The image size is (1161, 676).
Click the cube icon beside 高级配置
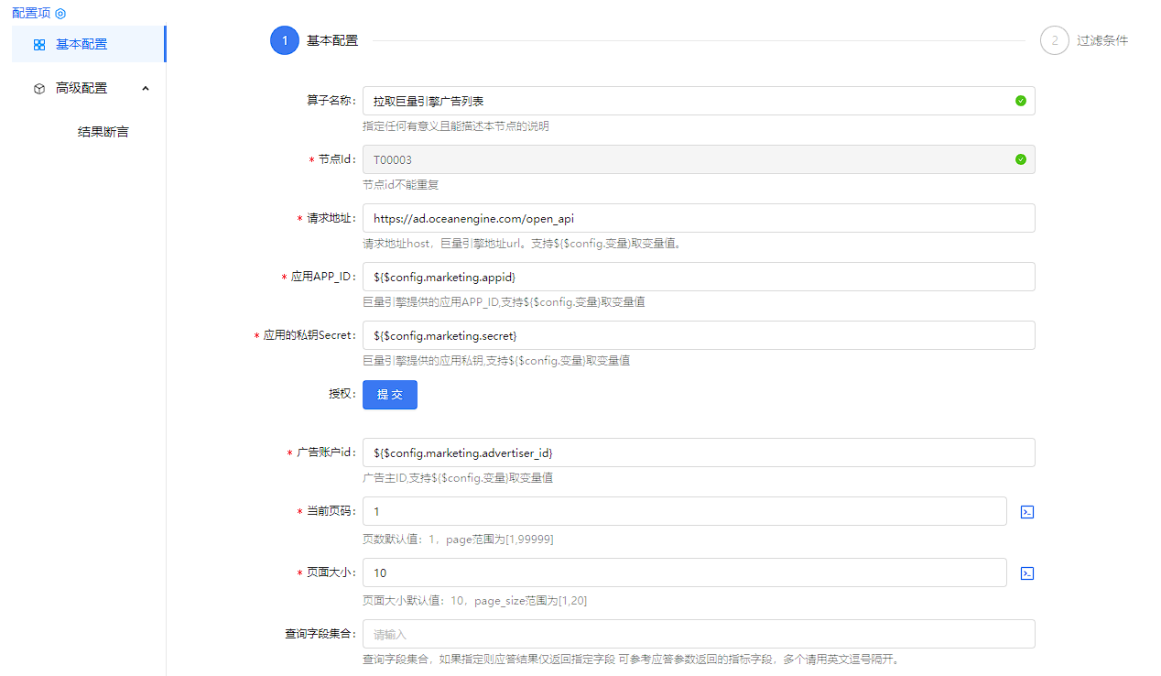coord(39,89)
